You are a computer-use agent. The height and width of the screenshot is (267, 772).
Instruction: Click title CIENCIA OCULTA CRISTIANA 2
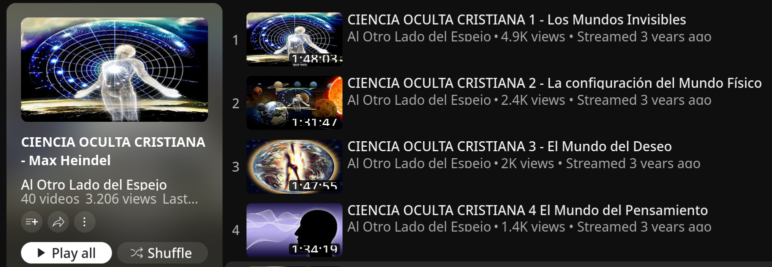(554, 83)
